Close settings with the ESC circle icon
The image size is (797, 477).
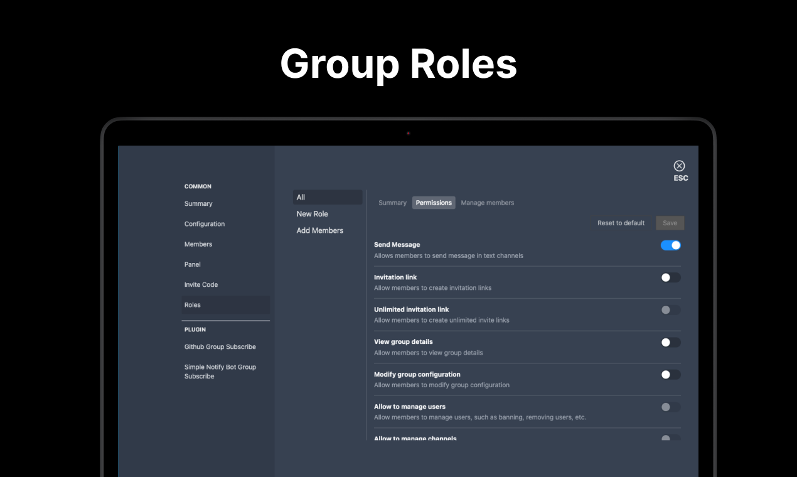point(679,166)
